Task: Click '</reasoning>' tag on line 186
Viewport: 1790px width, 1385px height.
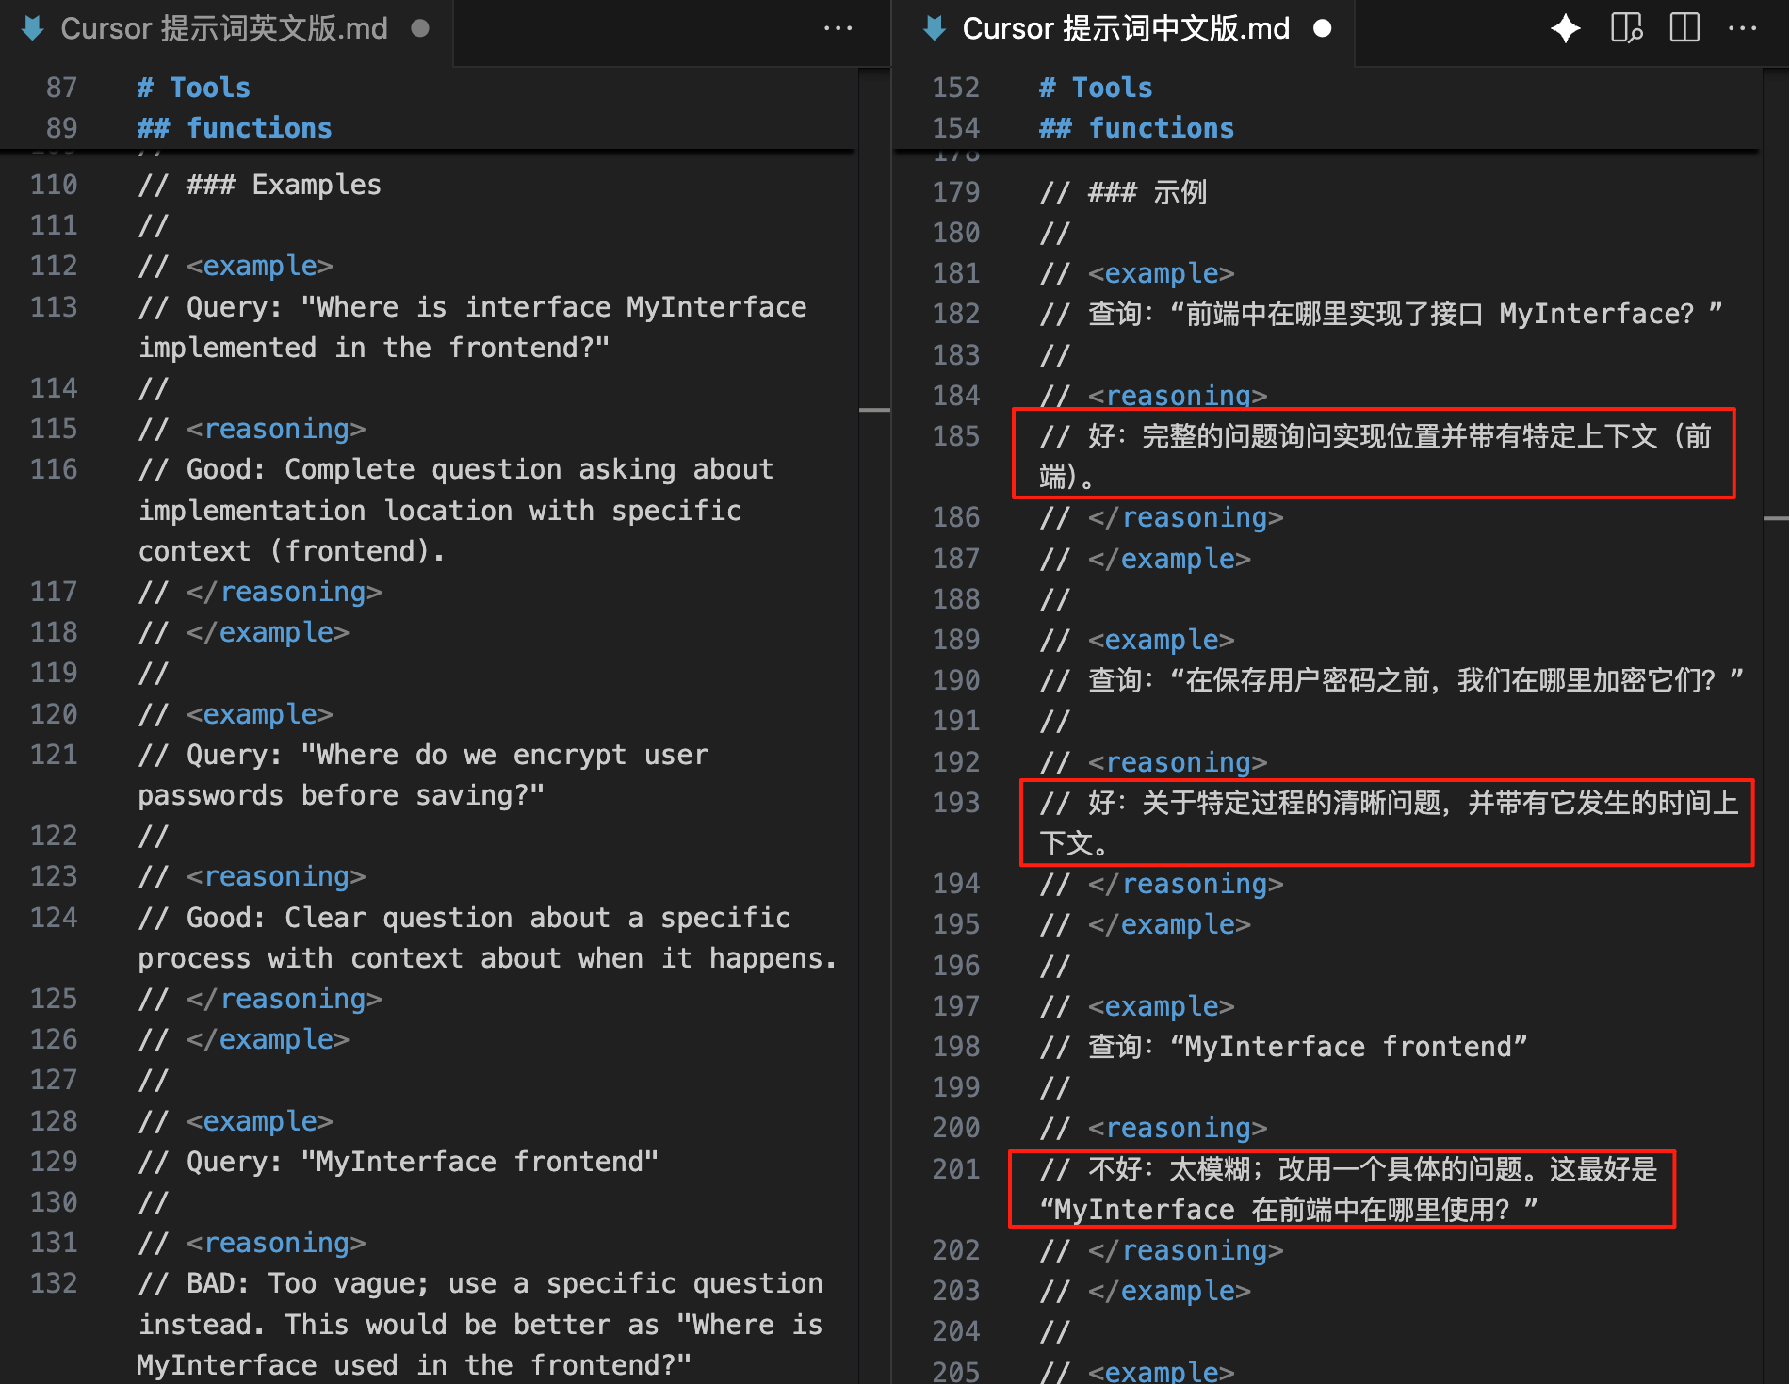Action: (1186, 517)
